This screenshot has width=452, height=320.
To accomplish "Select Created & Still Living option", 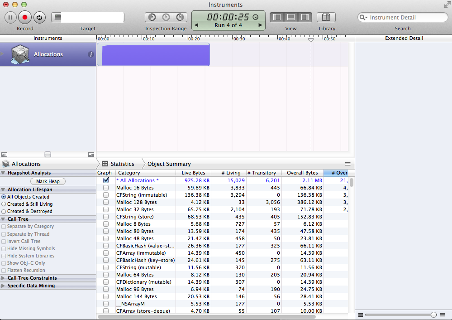I will 4,204.
